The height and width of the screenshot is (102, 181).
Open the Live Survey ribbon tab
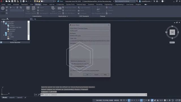click(130, 5)
